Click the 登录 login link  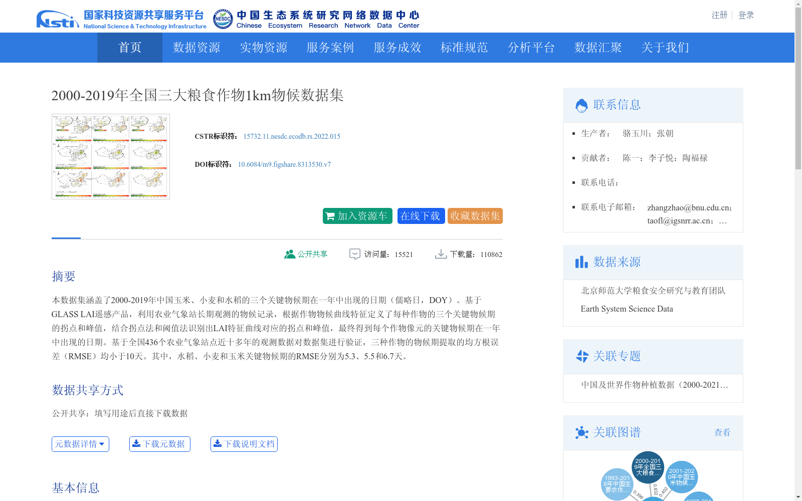pos(746,15)
